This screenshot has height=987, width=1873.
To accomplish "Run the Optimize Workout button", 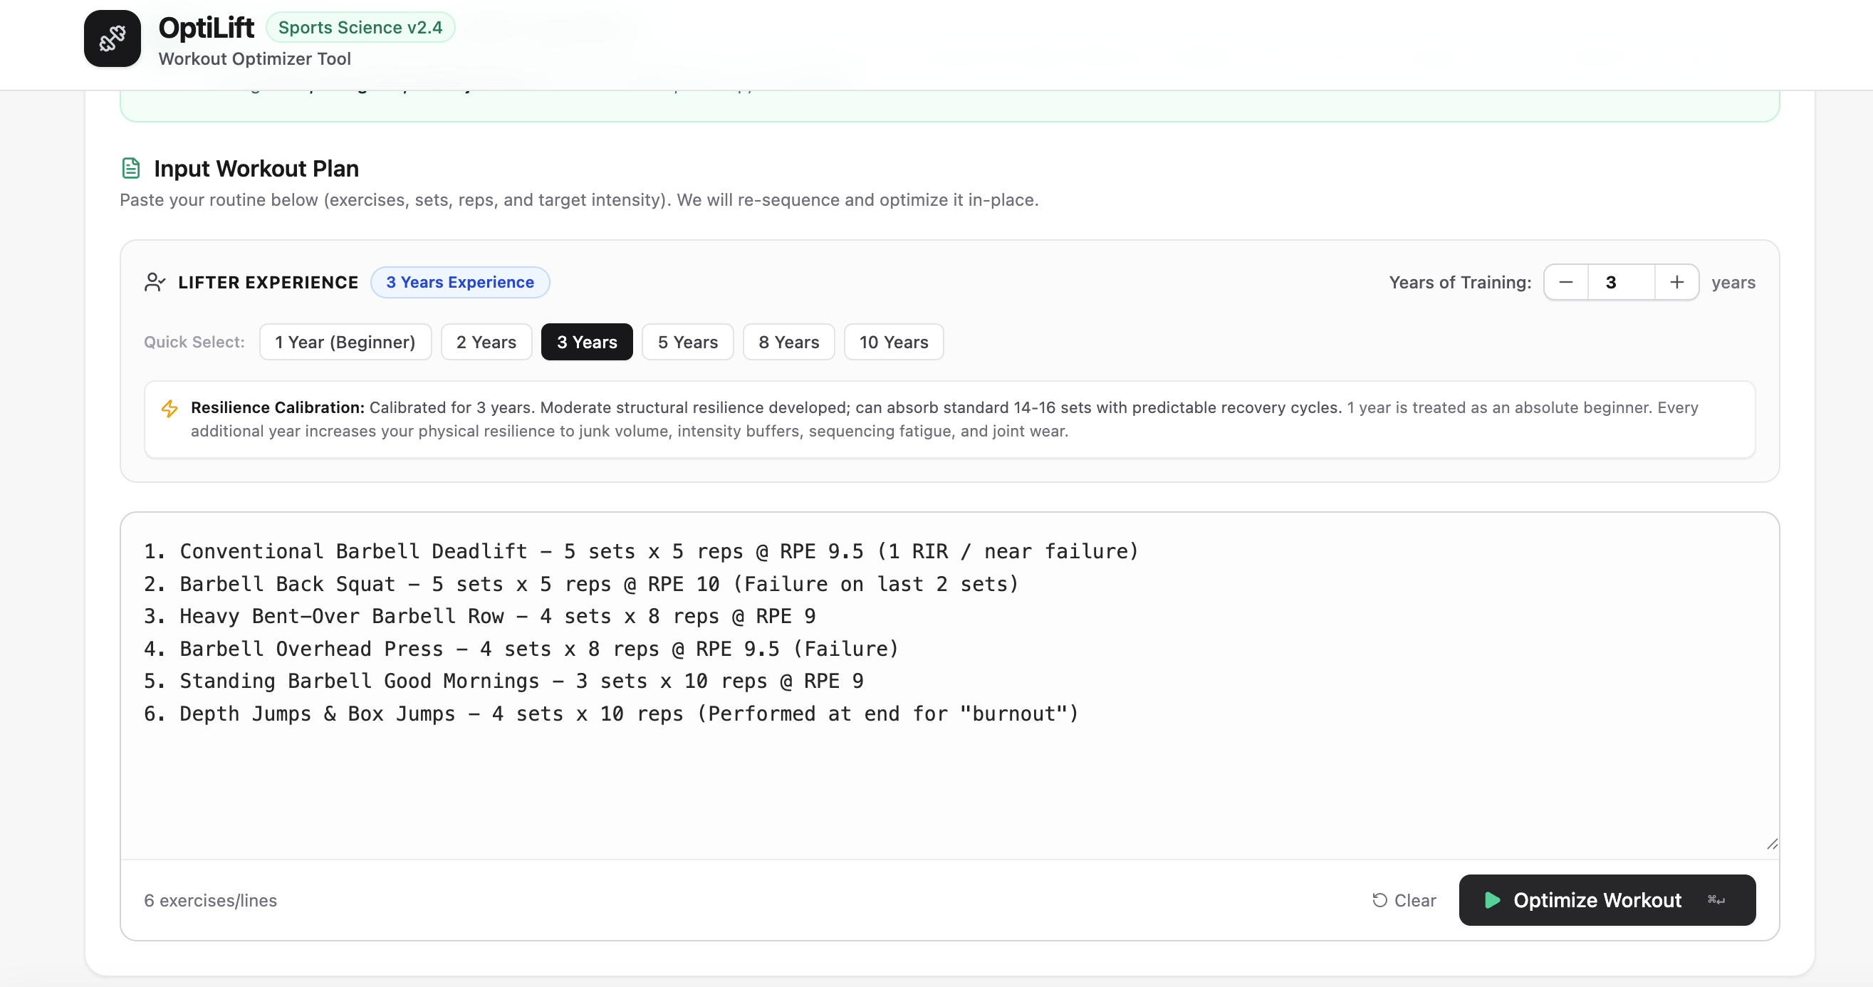I will [x=1607, y=900].
